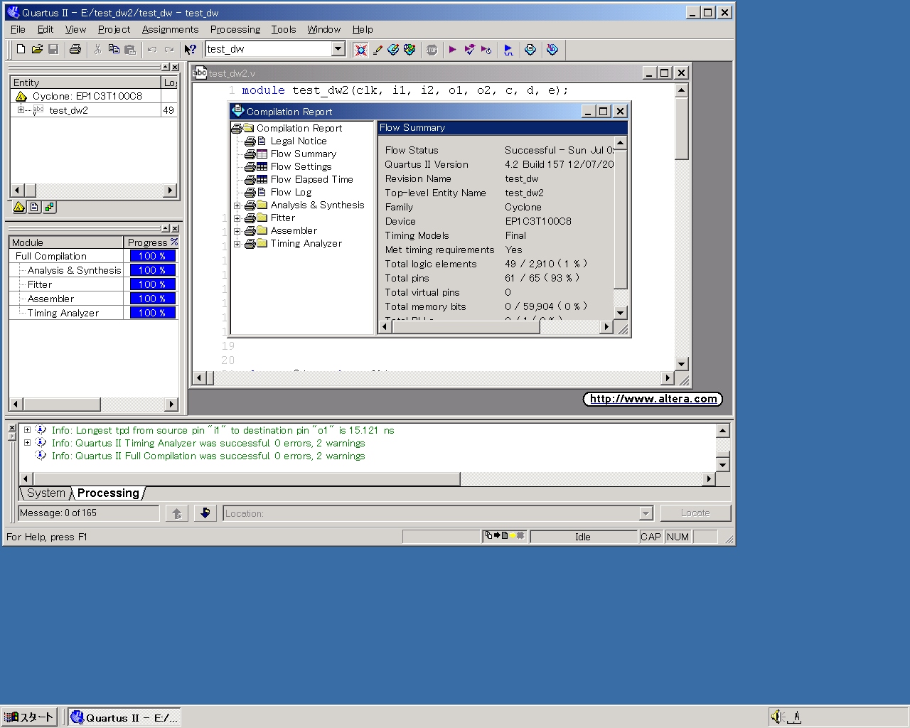
Task: Open the Project menu
Action: pos(114,29)
